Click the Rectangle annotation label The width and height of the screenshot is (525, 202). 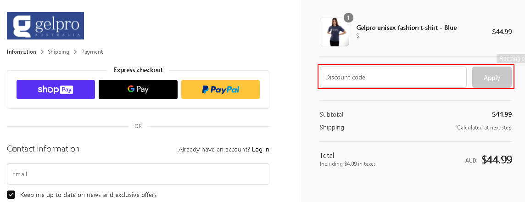pos(511,59)
